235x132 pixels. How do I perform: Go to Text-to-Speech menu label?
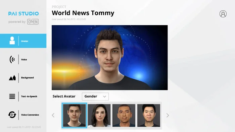(29, 96)
